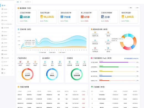
Task: Click the teal icon beside 865单
Action: 21,17
